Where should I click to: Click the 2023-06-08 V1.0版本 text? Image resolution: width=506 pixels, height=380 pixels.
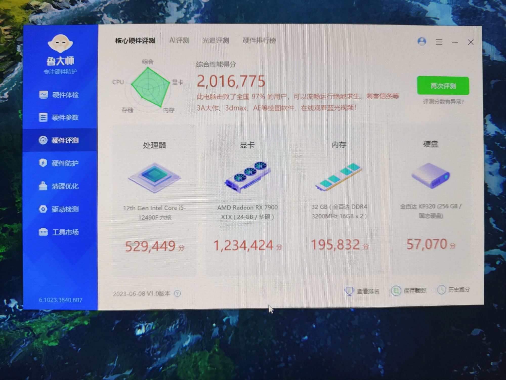coord(141,293)
